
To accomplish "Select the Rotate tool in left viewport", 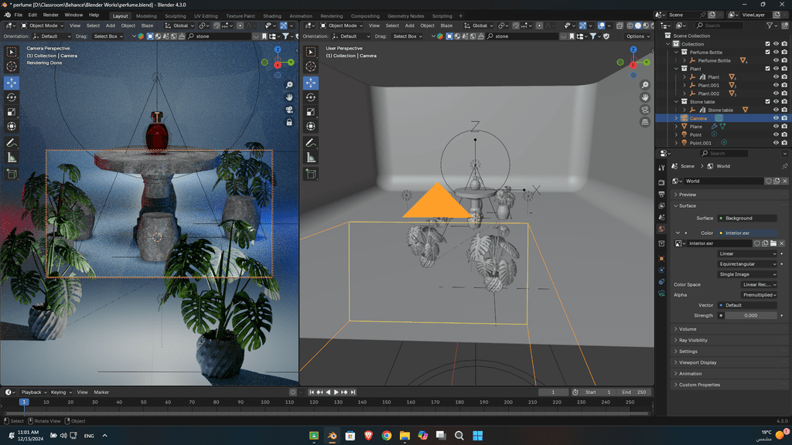I will point(12,97).
